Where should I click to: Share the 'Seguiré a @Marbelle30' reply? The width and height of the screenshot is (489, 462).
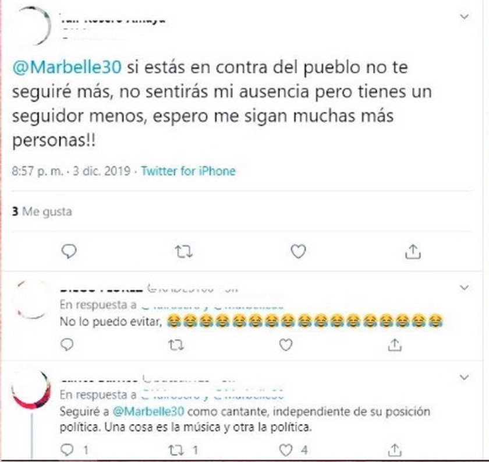(395, 450)
